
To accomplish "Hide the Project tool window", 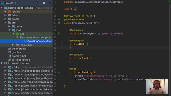I will click(50, 3).
